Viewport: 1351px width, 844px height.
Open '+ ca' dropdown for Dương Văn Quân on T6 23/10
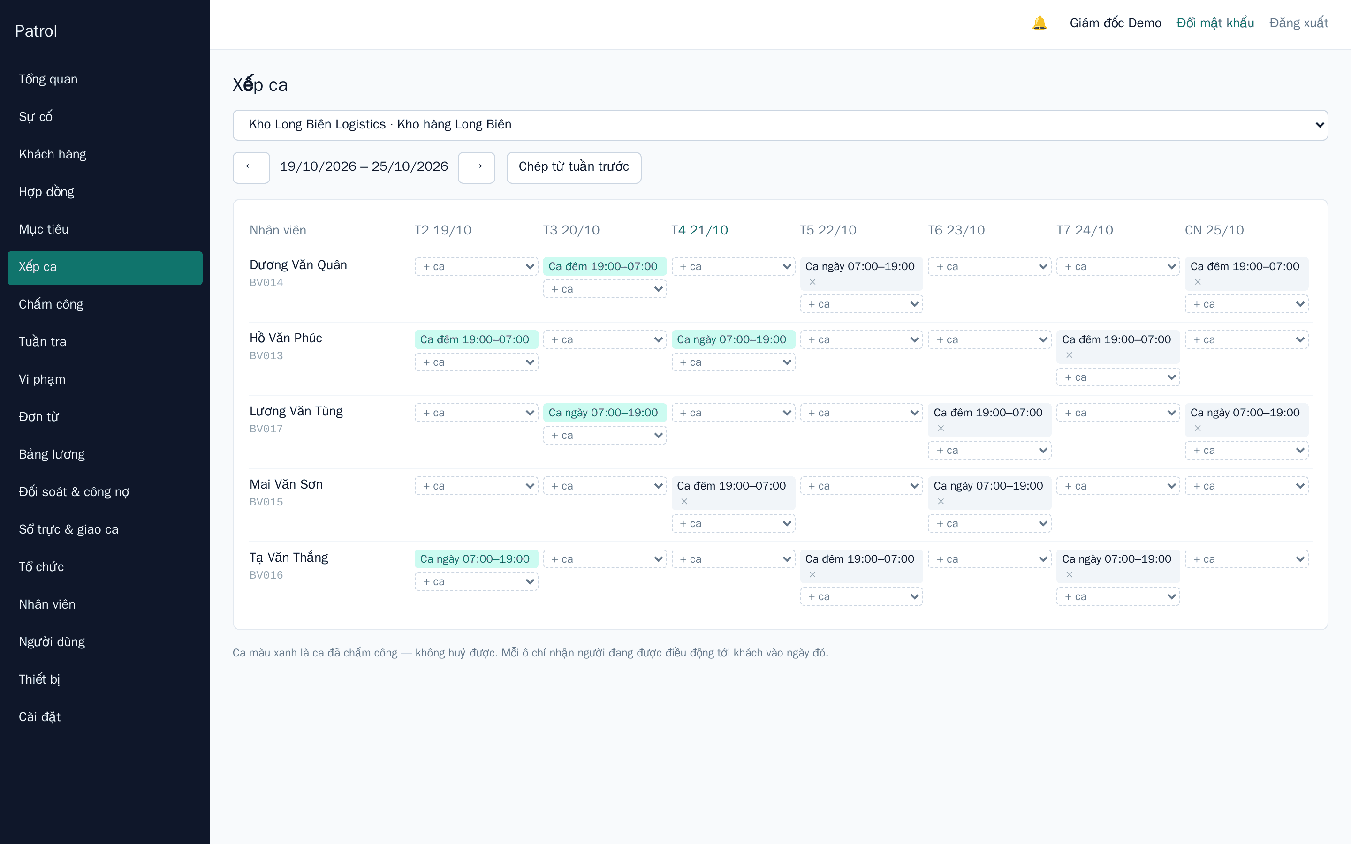coord(990,266)
